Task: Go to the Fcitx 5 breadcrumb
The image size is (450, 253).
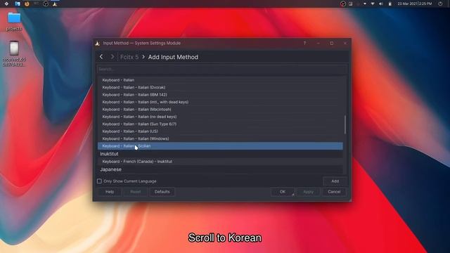Action: (x=129, y=57)
